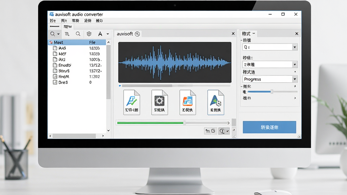The width and height of the screenshot is (347, 195).
Task: Click the left arrow of the horizontal scrollbar
Action: 50,136
